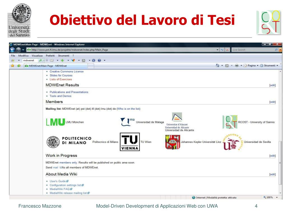
Task: Click the Home house icon in command bar
Action: [x=217, y=66]
